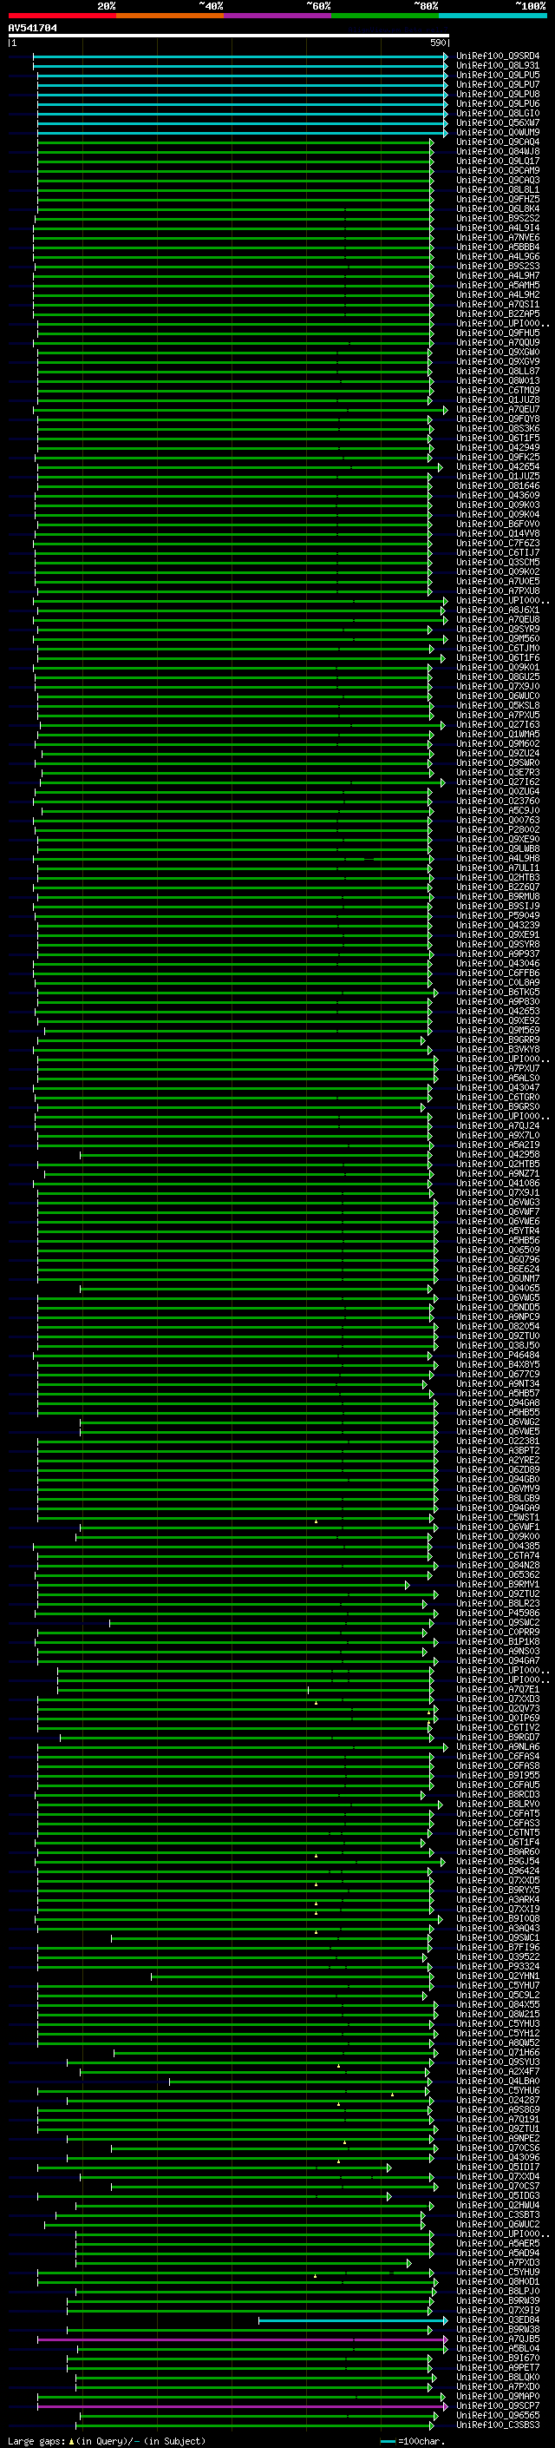Click the green ~80% identity legend segment
This screenshot has height=2448, width=555.
pyautogui.click(x=385, y=16)
